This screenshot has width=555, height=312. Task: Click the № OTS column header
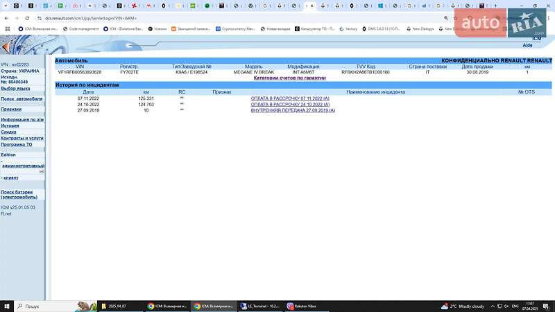click(x=527, y=92)
